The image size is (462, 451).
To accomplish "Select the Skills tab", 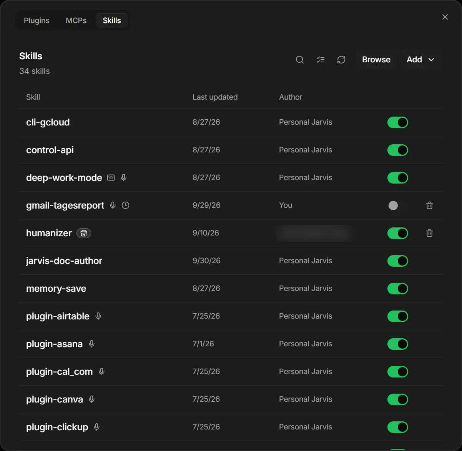I will (x=112, y=20).
